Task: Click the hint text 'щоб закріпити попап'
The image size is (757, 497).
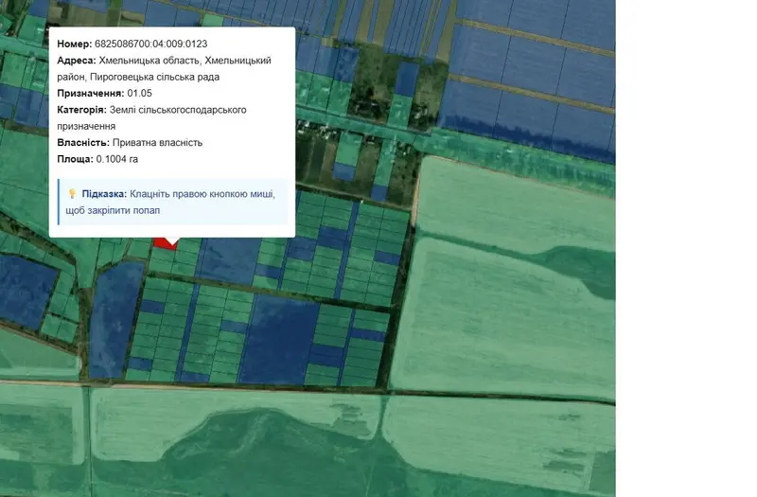Action: tap(113, 210)
